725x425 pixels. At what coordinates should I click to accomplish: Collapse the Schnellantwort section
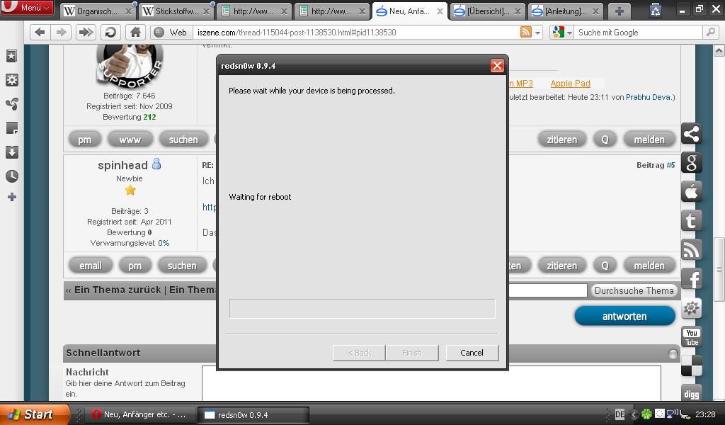[x=673, y=353]
